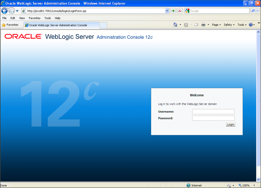261x188 pixels.
Task: Click the browser Forward arrow button
Action: (11, 11)
